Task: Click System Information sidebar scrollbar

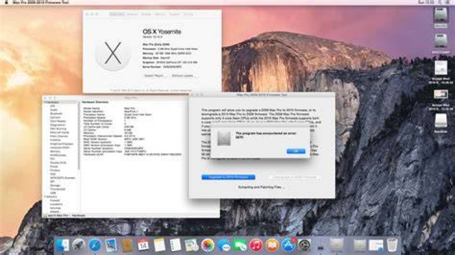Action: point(78,135)
